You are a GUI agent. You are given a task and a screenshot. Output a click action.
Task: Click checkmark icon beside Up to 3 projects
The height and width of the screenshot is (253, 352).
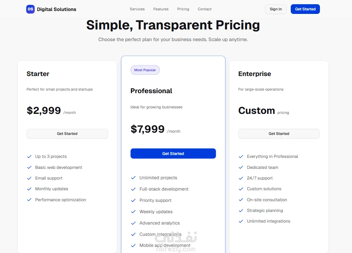pos(29,157)
